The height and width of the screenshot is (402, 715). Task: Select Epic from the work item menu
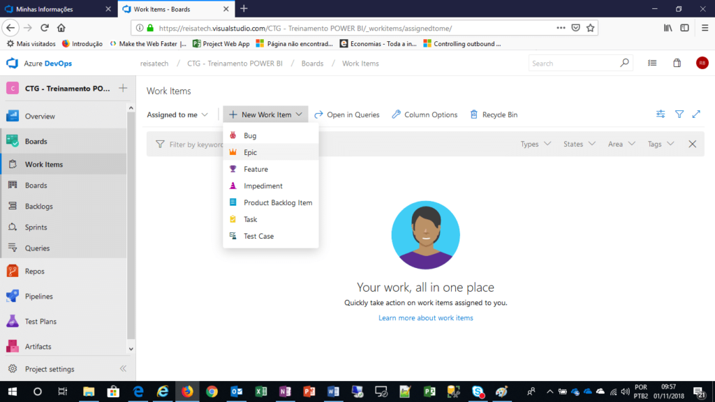[251, 152]
